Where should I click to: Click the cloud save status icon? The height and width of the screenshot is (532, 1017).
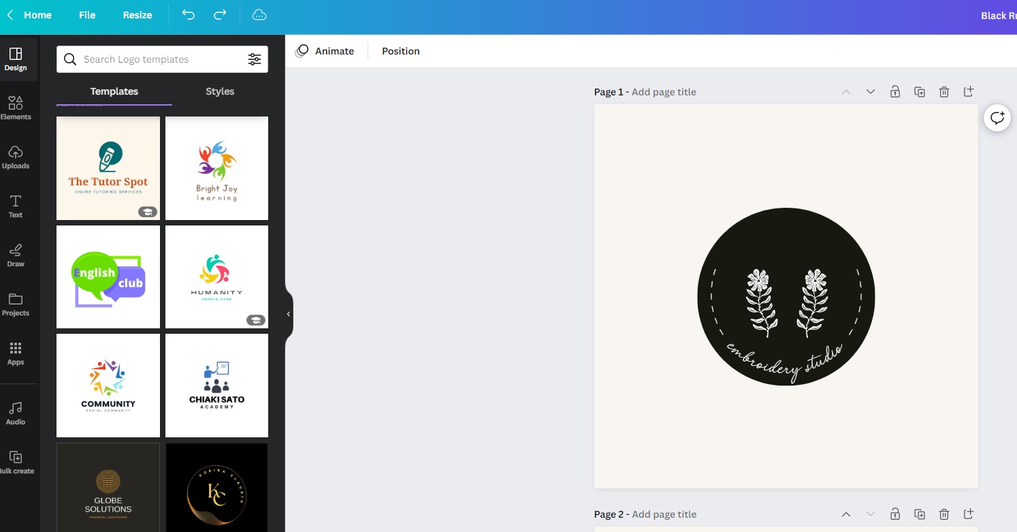259,15
